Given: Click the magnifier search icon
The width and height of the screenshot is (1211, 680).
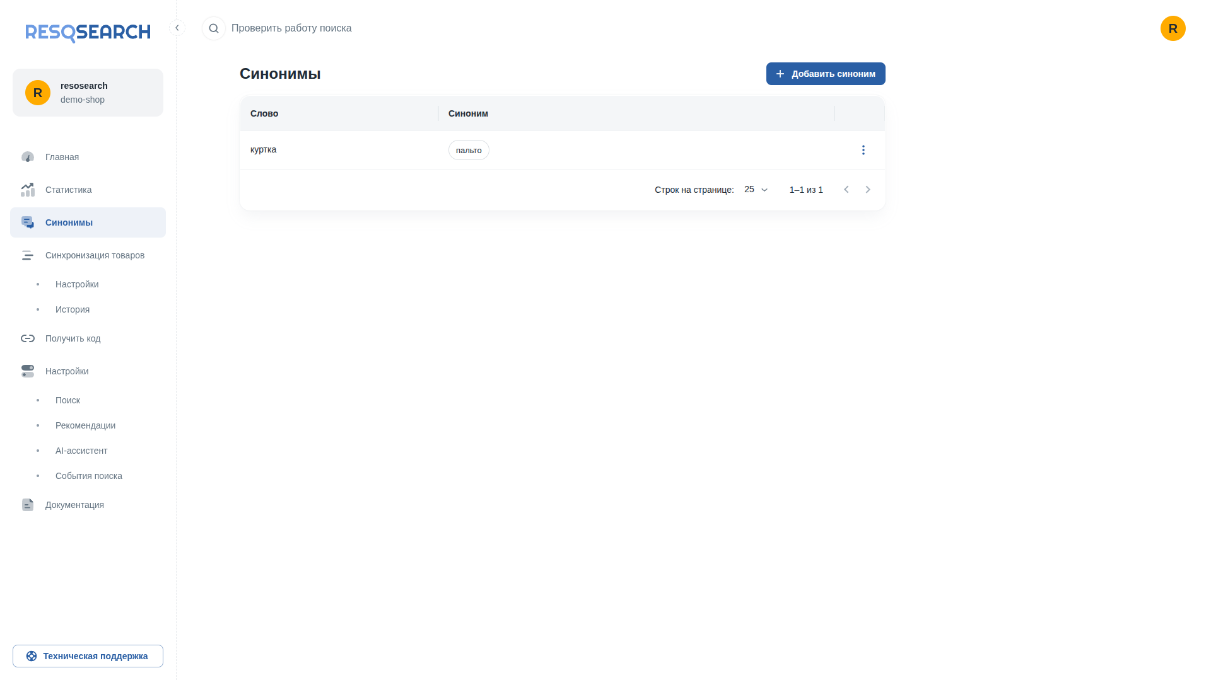Looking at the screenshot, I should (x=214, y=28).
